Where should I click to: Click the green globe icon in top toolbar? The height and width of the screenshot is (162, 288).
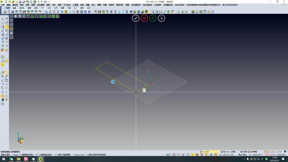[201, 12]
